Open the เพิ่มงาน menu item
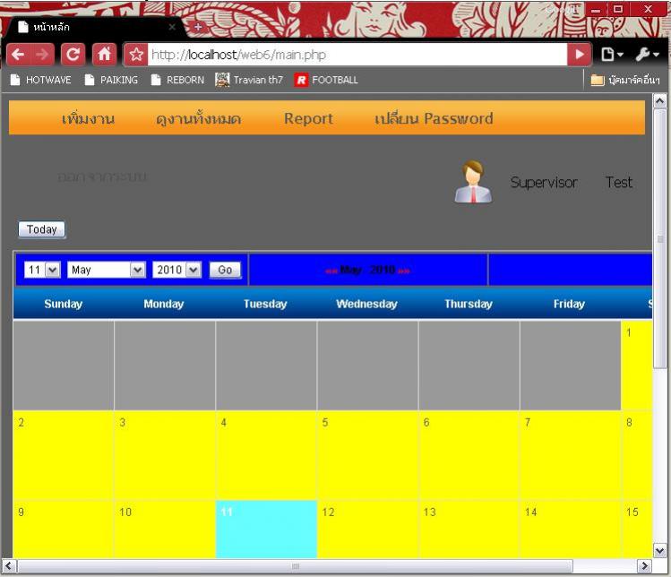 tap(88, 118)
